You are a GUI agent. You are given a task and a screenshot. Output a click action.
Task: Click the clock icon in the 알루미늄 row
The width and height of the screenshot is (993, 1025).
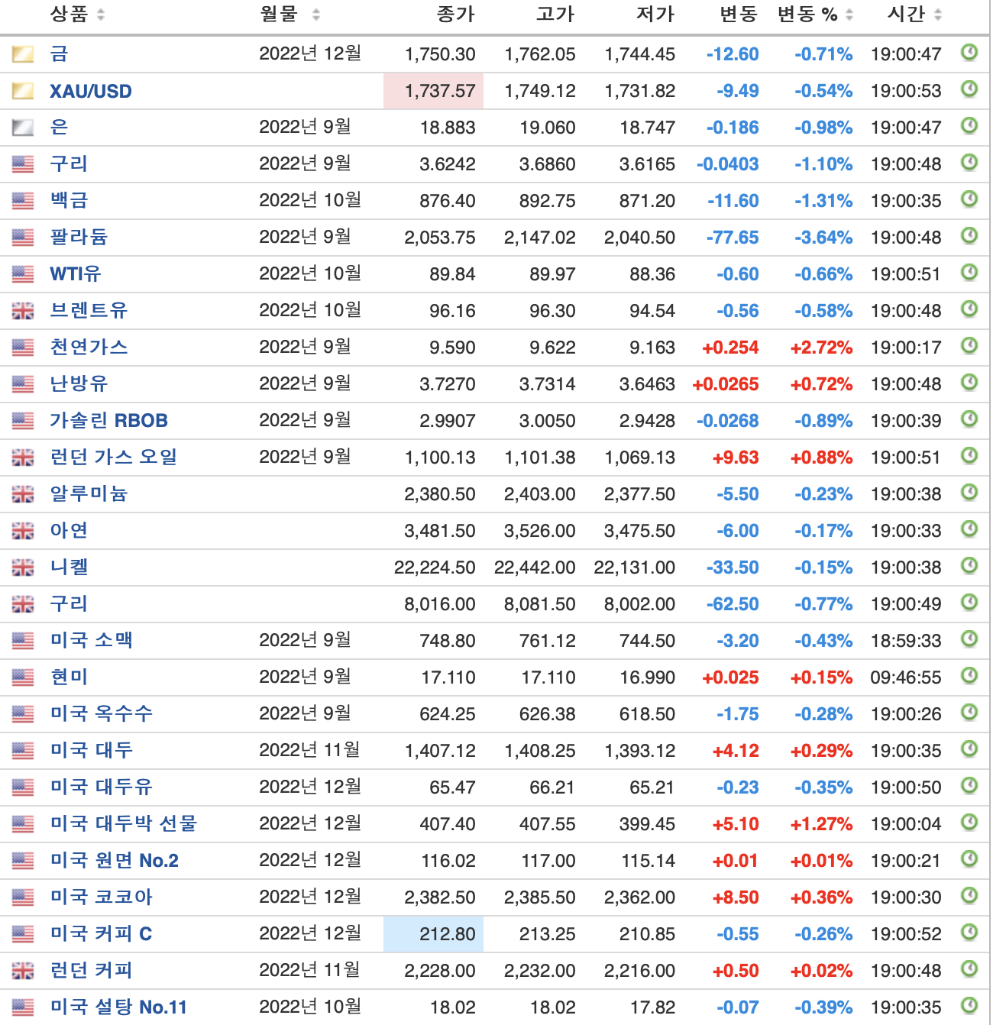click(969, 493)
